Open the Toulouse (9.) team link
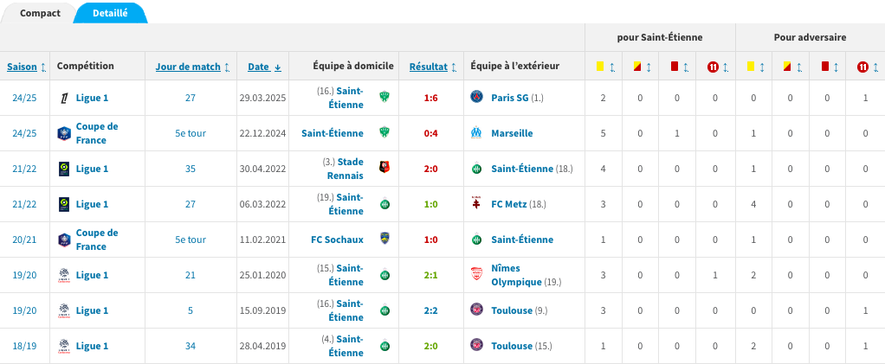 [x=512, y=310]
